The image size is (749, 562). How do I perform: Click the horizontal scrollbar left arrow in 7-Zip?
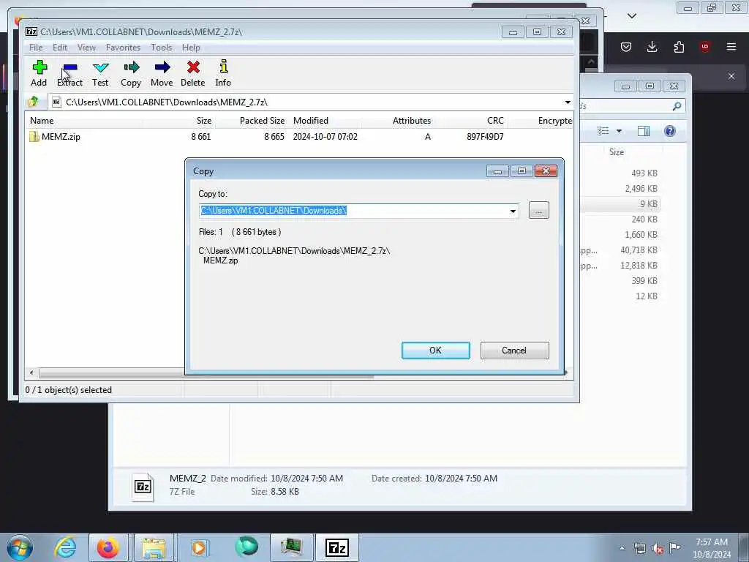coord(31,372)
